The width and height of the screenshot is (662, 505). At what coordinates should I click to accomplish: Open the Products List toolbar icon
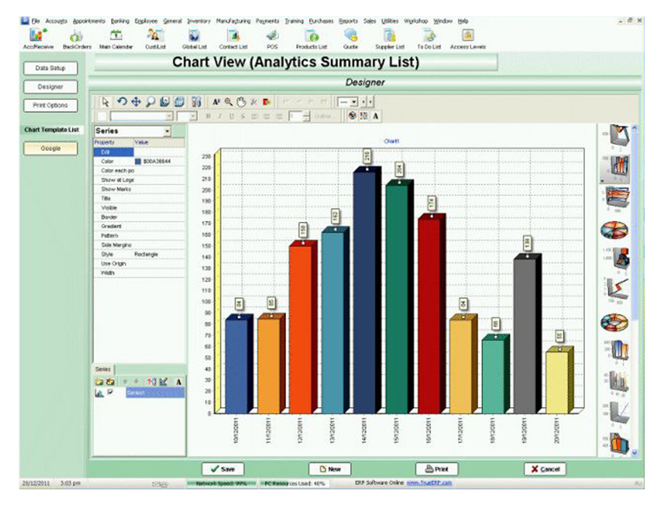pyautogui.click(x=308, y=36)
